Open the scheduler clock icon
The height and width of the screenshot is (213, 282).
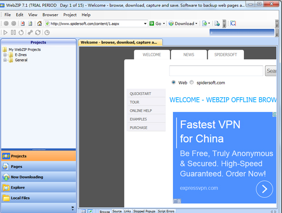pos(47,32)
